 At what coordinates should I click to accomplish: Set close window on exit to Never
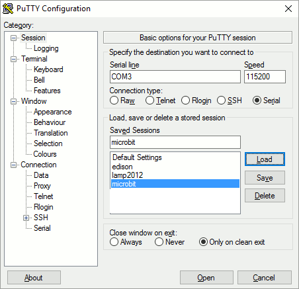tap(159, 242)
